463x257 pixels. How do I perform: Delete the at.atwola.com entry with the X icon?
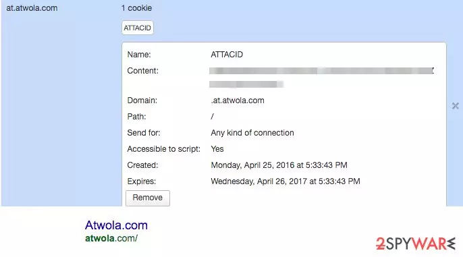455,106
